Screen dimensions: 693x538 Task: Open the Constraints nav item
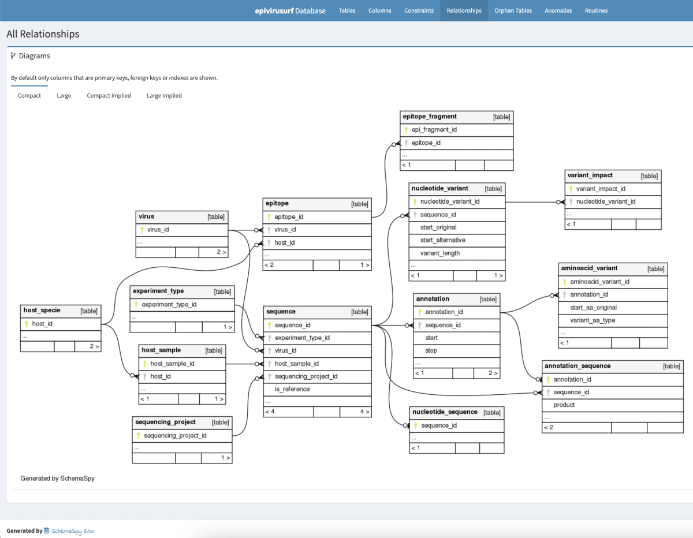(x=419, y=10)
